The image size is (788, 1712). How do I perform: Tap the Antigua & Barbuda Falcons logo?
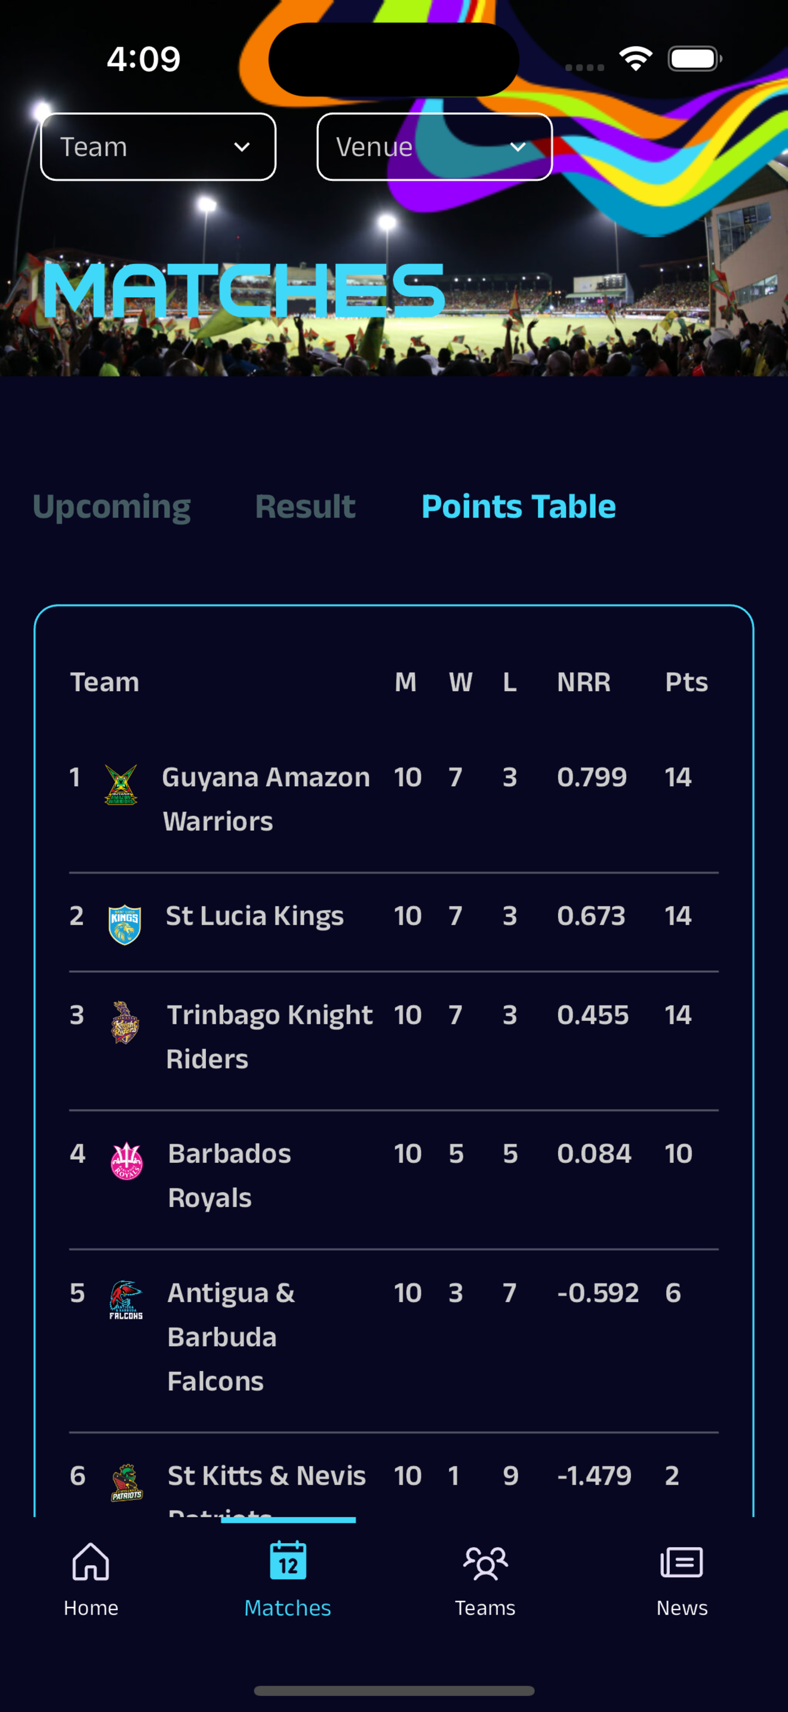(x=125, y=1300)
